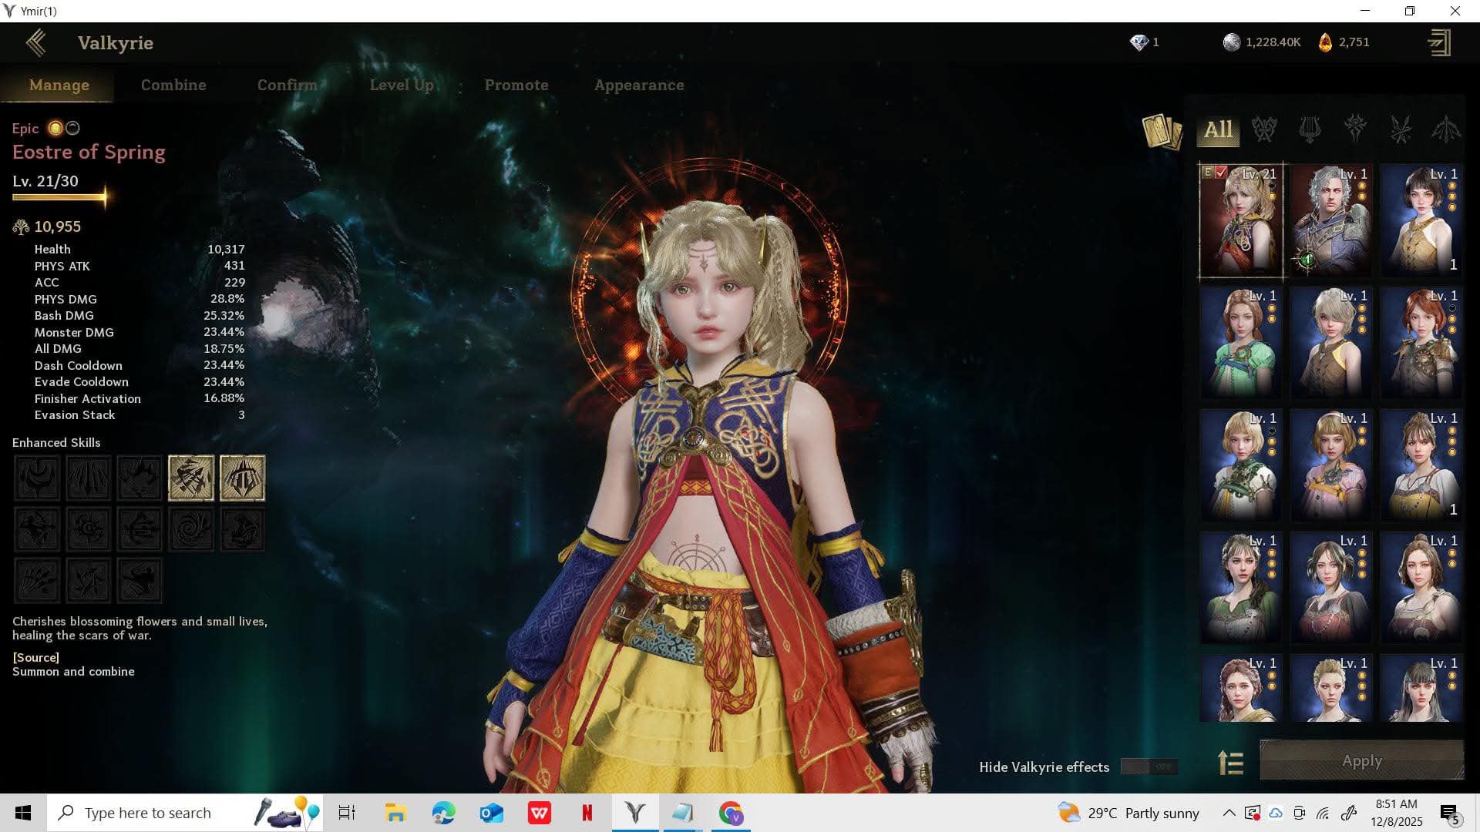1480x832 pixels.
Task: Toggle the equipped checkmark on Lv. 21 Valkyrie
Action: click(x=1221, y=173)
